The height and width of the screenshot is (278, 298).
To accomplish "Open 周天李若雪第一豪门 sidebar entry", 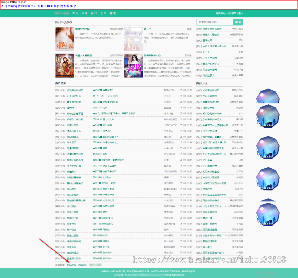I will (x=213, y=253).
